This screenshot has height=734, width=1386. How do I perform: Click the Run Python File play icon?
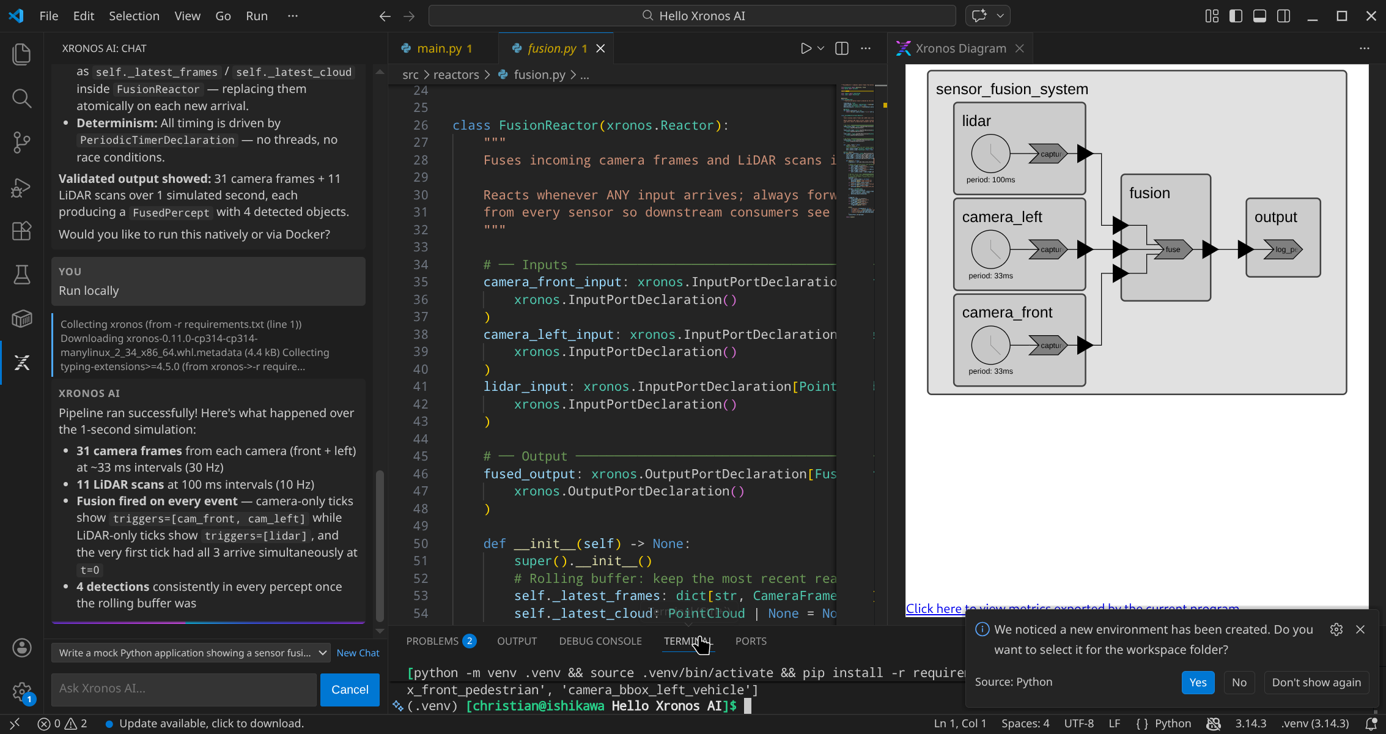(x=806, y=48)
